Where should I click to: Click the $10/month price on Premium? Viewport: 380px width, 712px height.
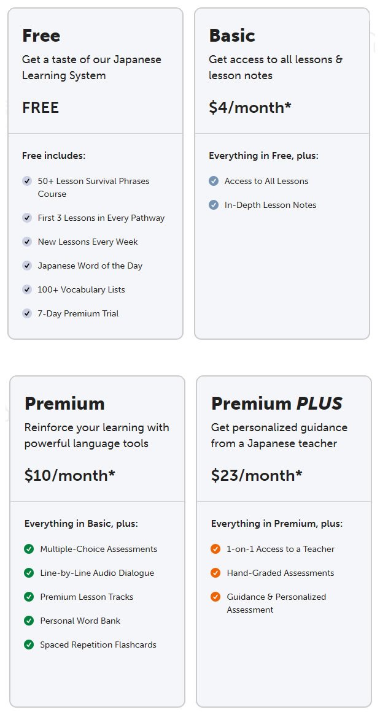click(x=69, y=475)
